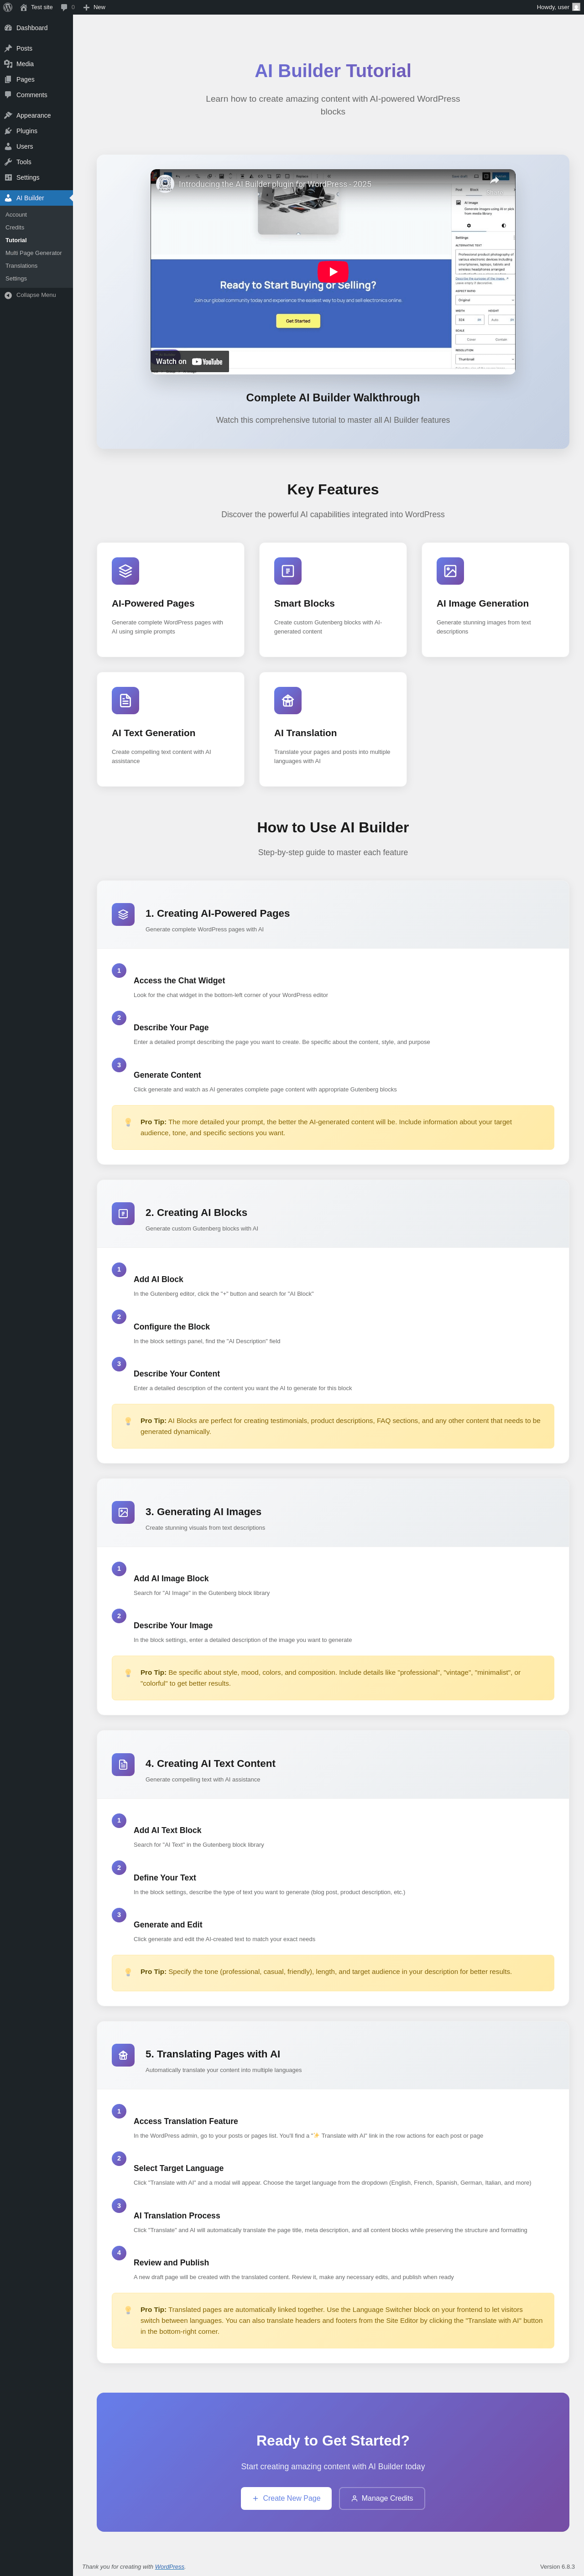Open the Media library menu item

pos(25,64)
